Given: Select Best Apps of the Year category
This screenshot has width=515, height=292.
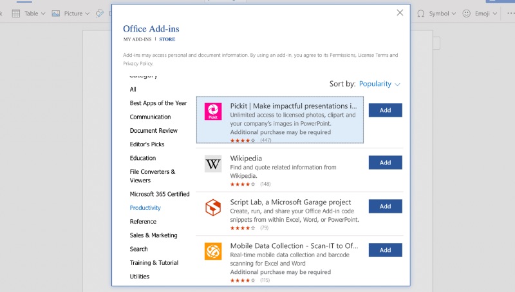Looking at the screenshot, I should coord(158,103).
